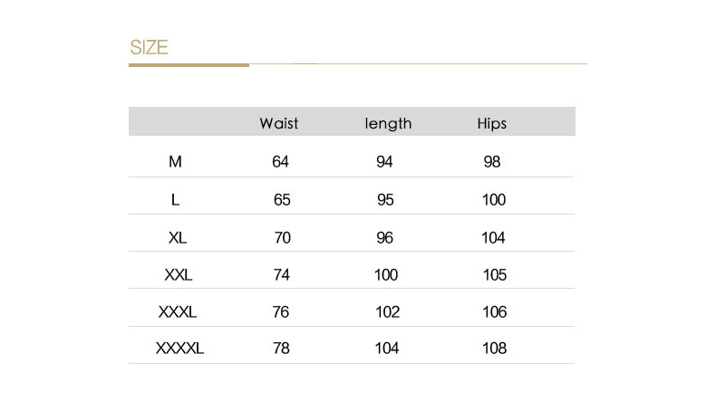This screenshot has height=420, width=716.
Task: Click the XXL size row label
Action: tap(179, 274)
